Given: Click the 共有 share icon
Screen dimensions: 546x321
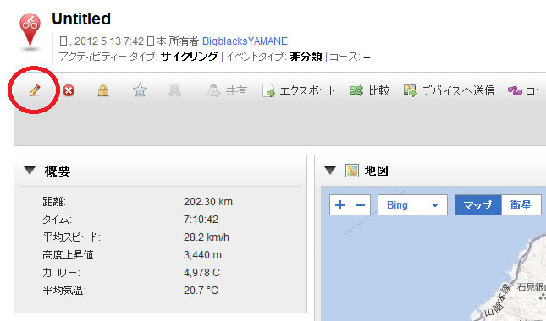Looking at the screenshot, I should click(x=213, y=90).
